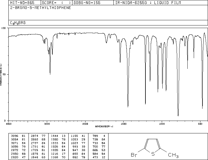The width and height of the screenshot is (208, 160).
Task: Click the 1023 entry in the peak table
Action: click(x=74, y=143)
